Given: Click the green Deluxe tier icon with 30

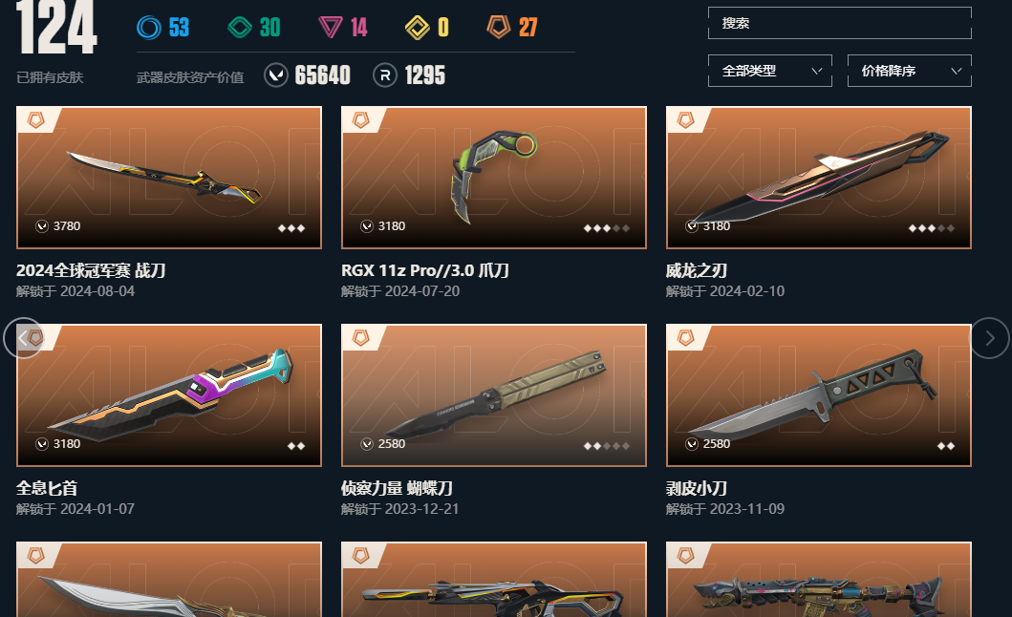Looking at the screenshot, I should click(x=240, y=27).
